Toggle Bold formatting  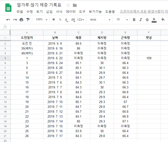coord(134,20)
